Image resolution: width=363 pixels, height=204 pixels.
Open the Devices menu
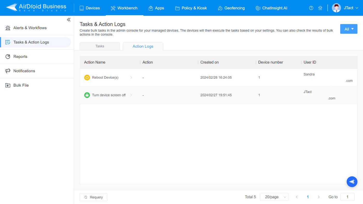[x=90, y=8]
